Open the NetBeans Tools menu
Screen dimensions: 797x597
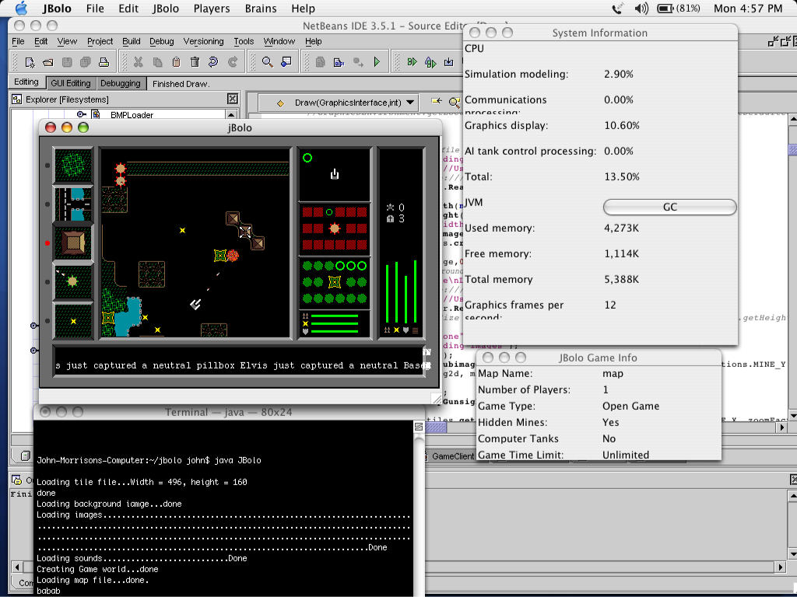[244, 41]
